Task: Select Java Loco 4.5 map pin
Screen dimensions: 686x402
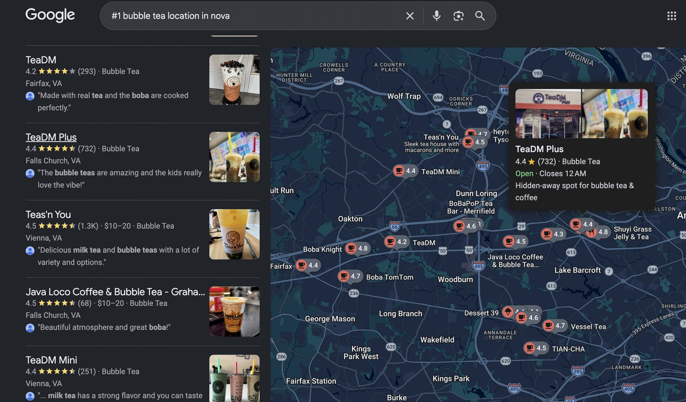Action: coord(515,241)
